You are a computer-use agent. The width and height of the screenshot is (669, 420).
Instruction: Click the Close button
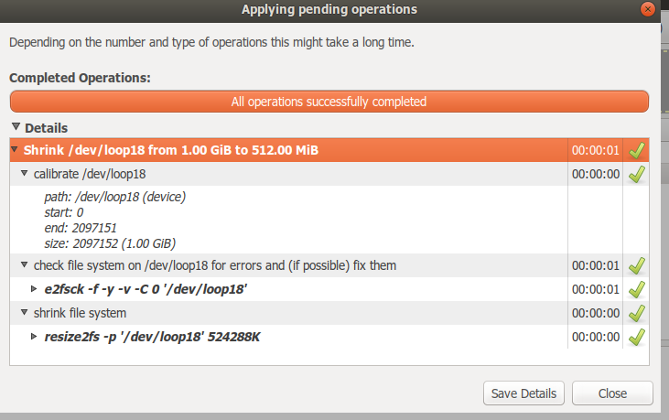point(612,393)
